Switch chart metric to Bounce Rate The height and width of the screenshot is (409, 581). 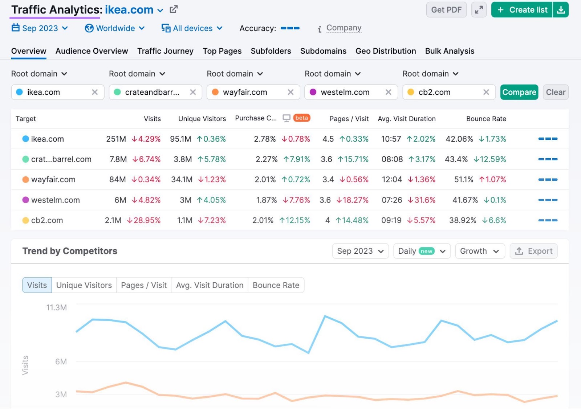click(276, 285)
